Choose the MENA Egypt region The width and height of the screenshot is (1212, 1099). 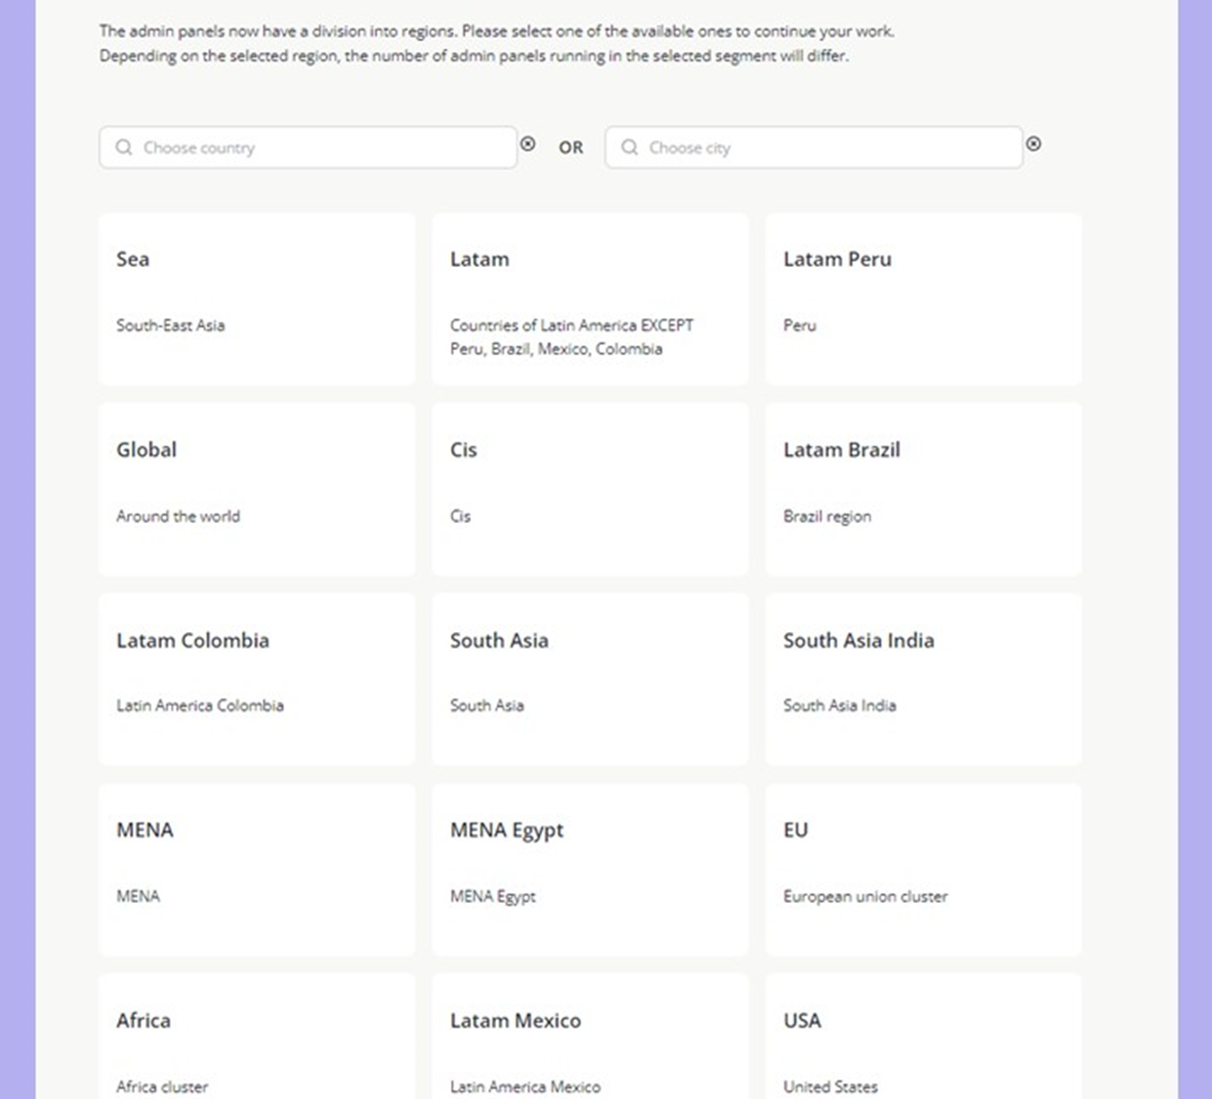590,869
